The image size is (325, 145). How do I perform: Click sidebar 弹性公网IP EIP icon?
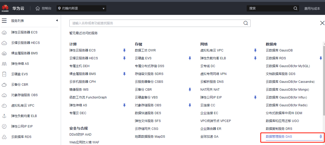[4, 126]
